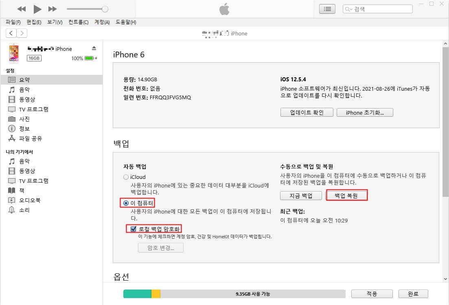Click the 검색 search field

[377, 9]
